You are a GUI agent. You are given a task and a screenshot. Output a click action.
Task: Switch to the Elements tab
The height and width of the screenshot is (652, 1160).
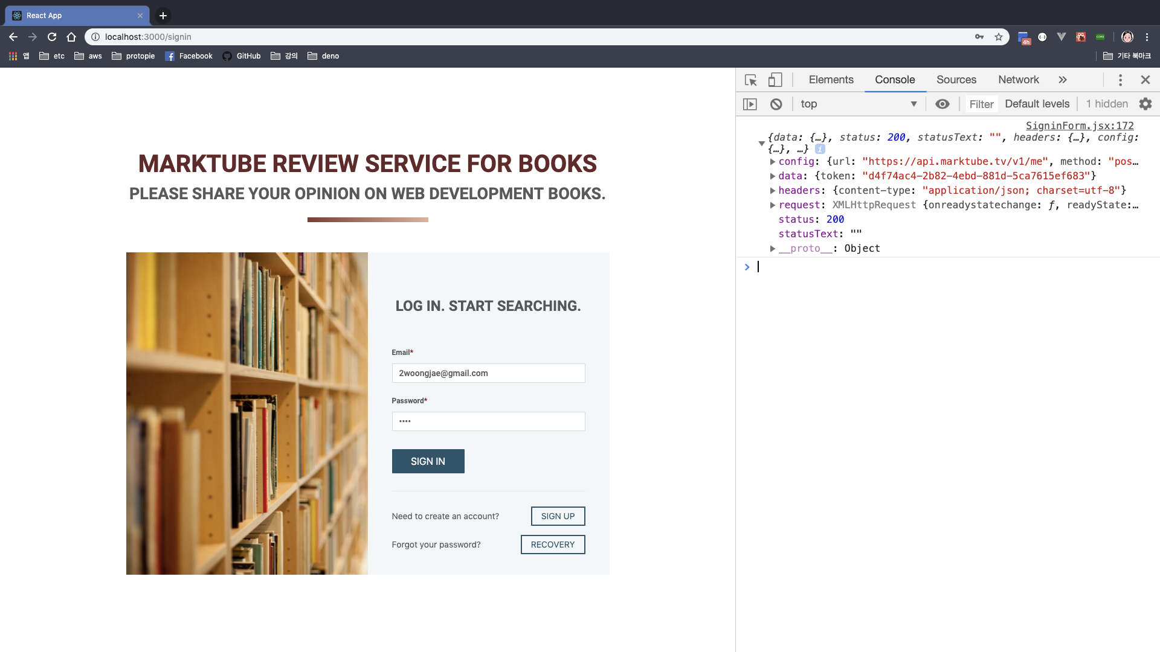(x=831, y=80)
